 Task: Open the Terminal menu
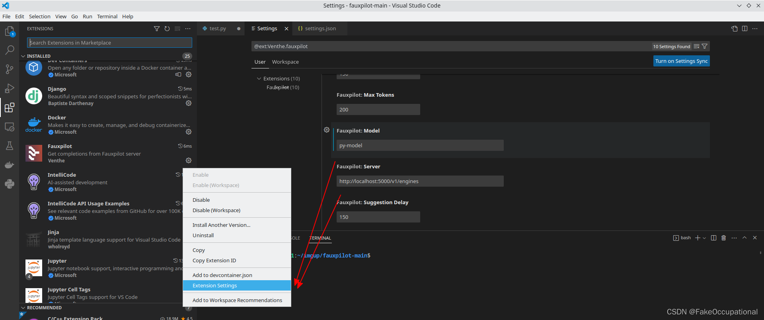107,16
